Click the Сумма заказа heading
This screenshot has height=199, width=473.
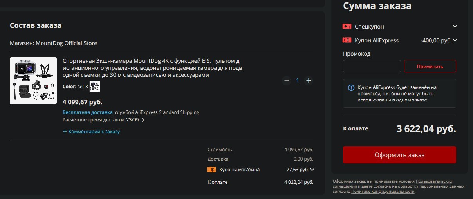pyautogui.click(x=377, y=6)
